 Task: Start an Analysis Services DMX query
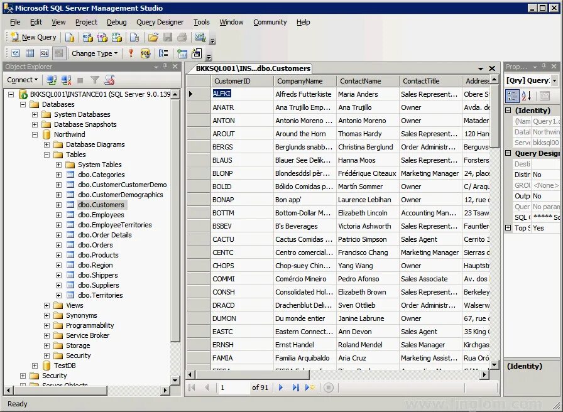[x=102, y=37]
